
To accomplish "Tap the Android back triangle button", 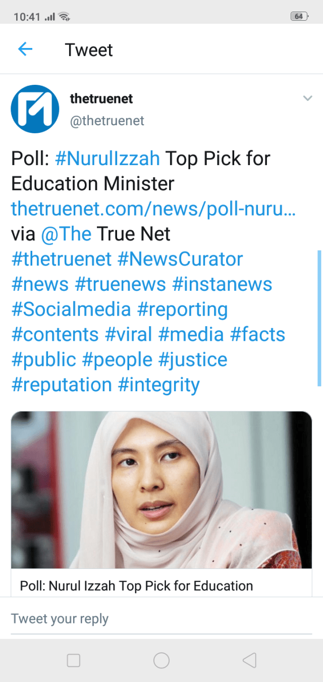I will pyautogui.click(x=249, y=660).
